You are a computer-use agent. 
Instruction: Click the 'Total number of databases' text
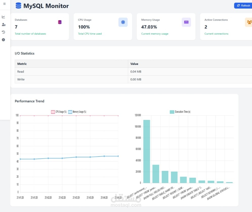point(30,34)
